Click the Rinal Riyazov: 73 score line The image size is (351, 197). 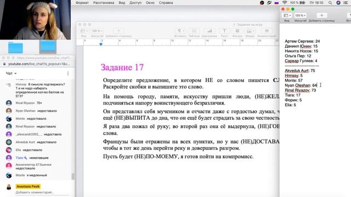coord(300,90)
